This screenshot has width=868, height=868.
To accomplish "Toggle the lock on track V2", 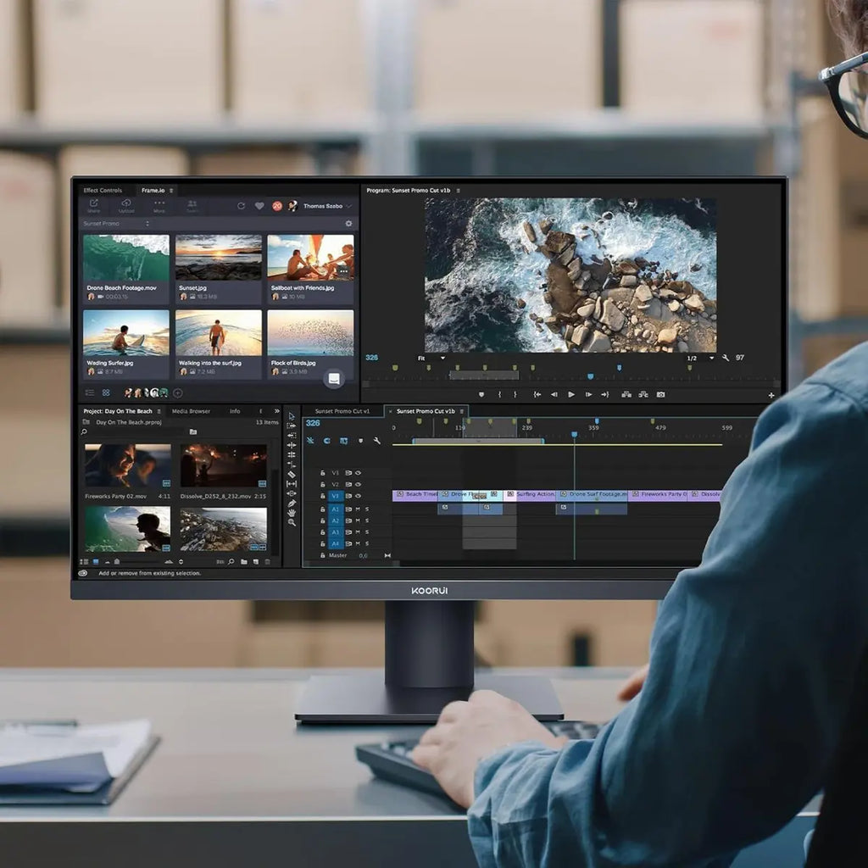I will point(323,485).
